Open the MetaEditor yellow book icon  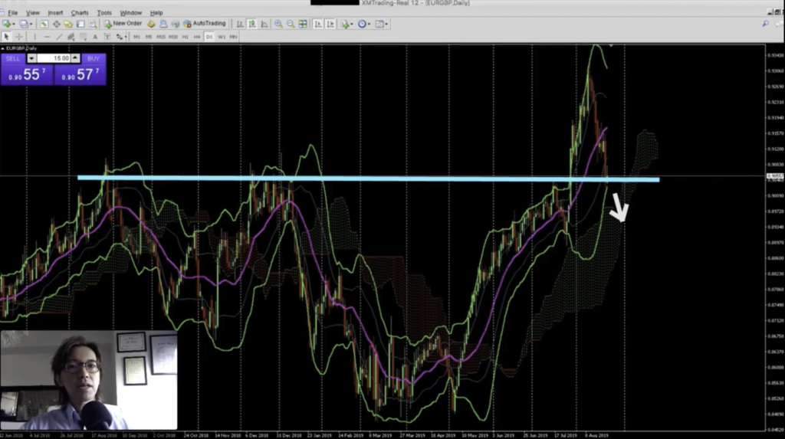point(151,24)
